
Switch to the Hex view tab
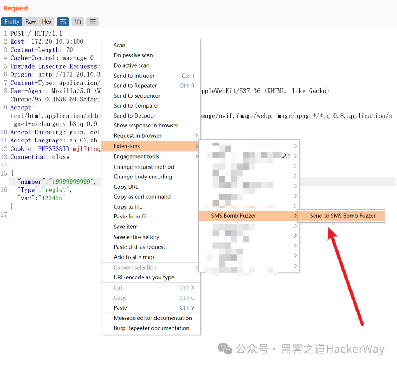click(x=47, y=22)
